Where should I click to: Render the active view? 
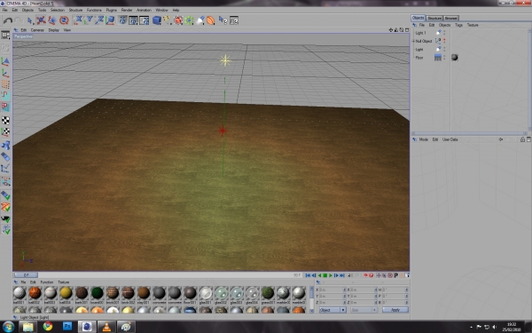click(122, 20)
